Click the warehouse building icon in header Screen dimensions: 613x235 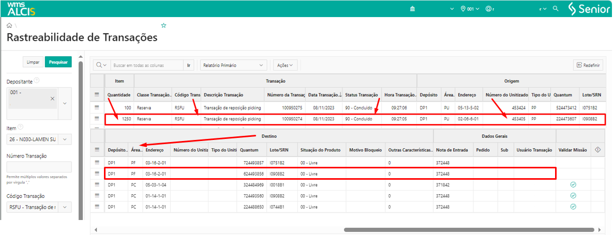click(412, 9)
